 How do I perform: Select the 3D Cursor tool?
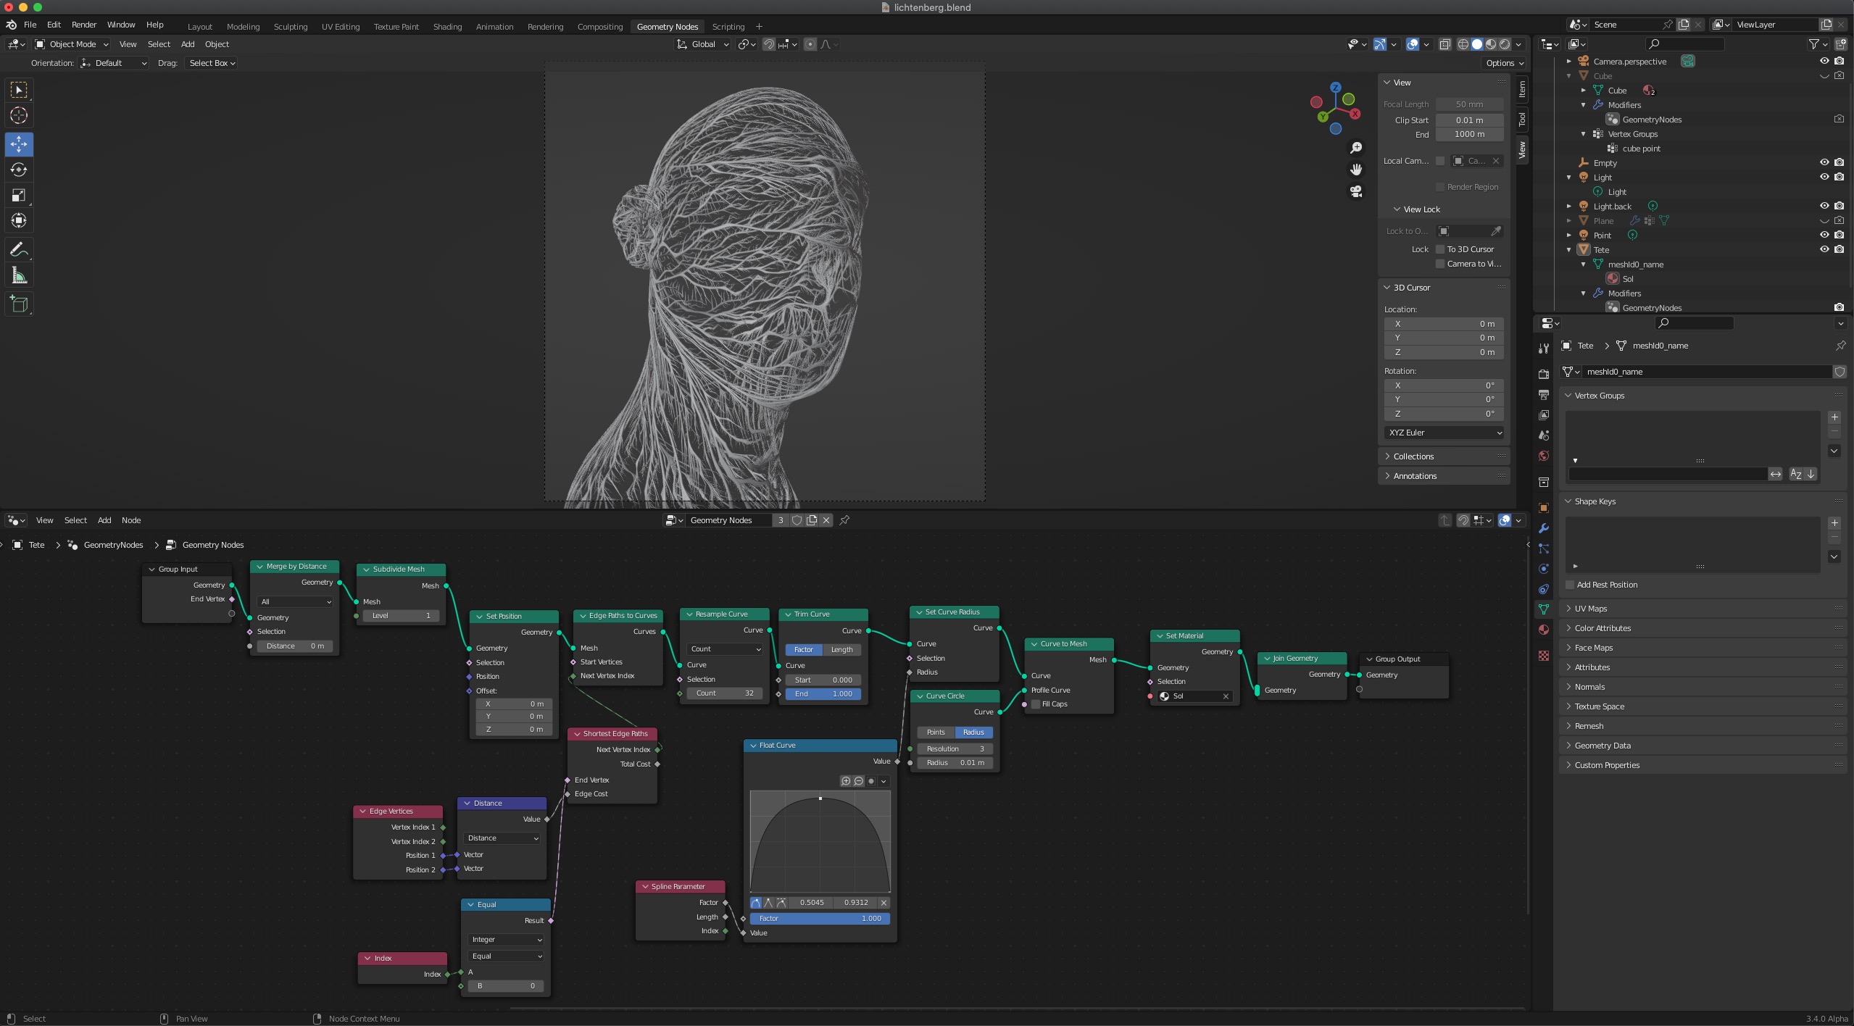pos(19,115)
